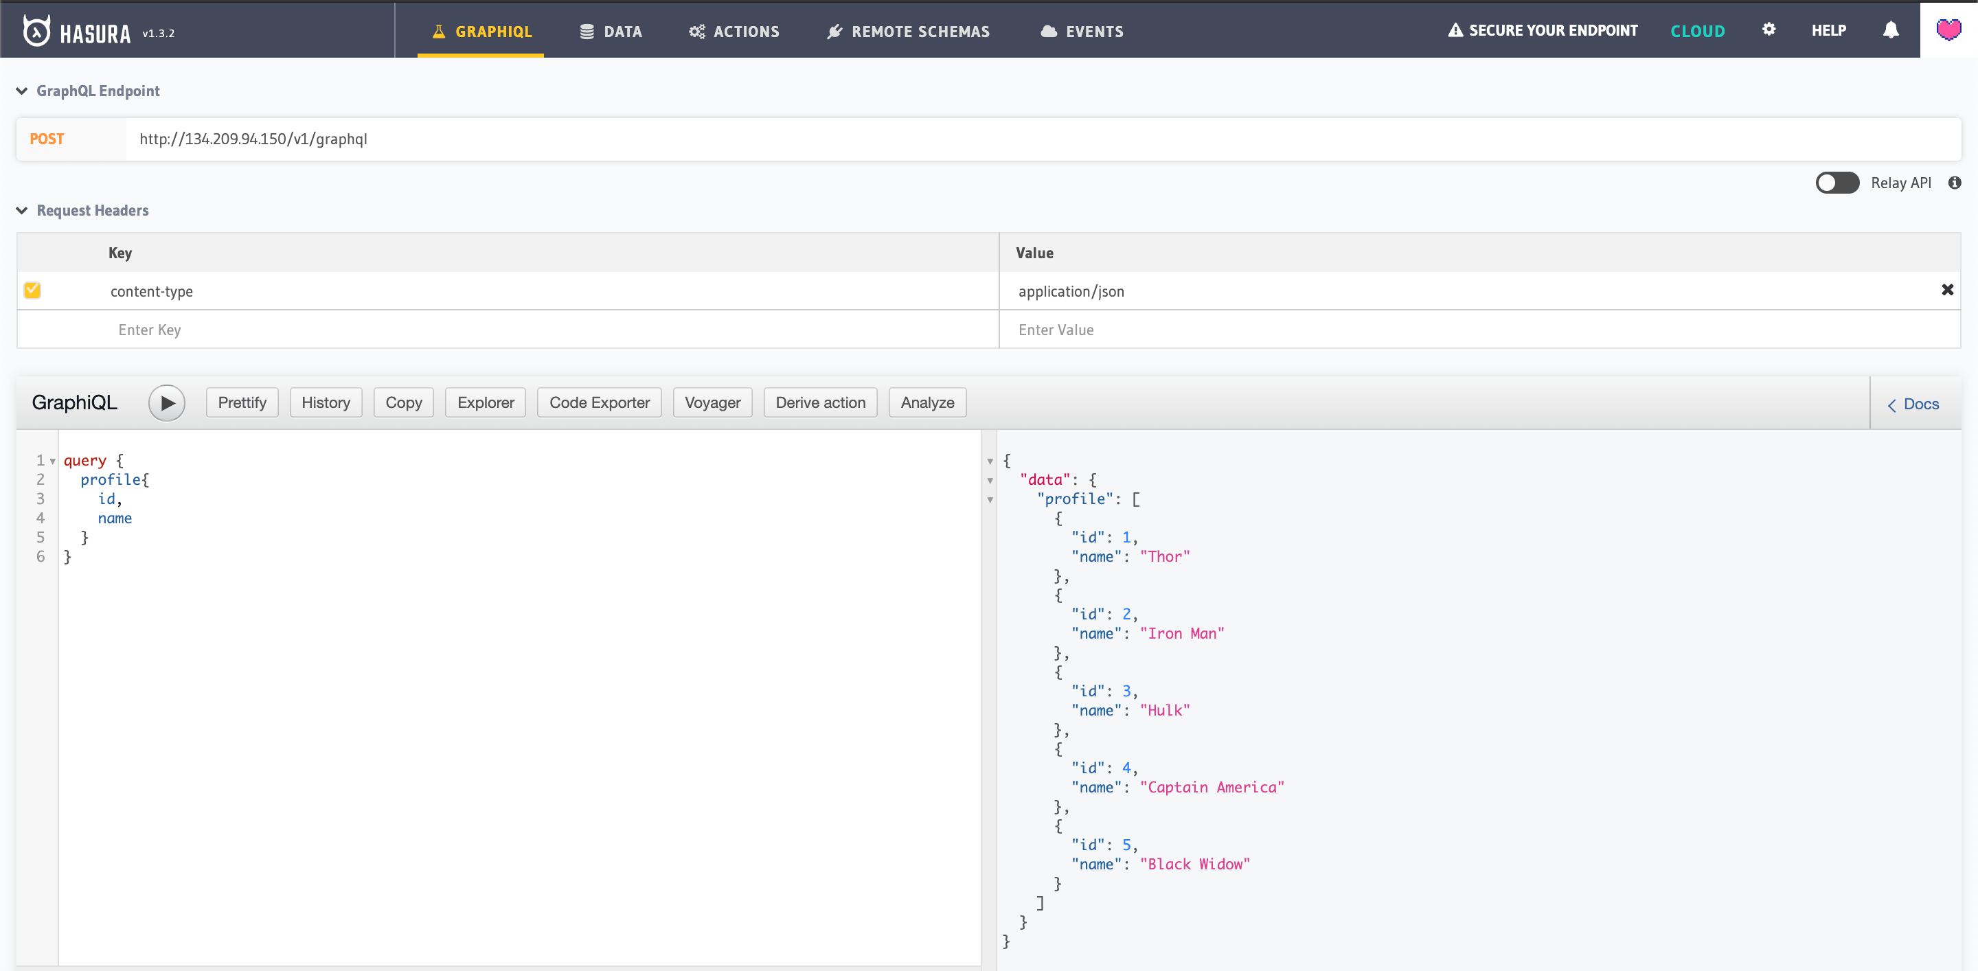The height and width of the screenshot is (971, 1978).
Task: Select the Actions gears icon
Action: pos(697,31)
